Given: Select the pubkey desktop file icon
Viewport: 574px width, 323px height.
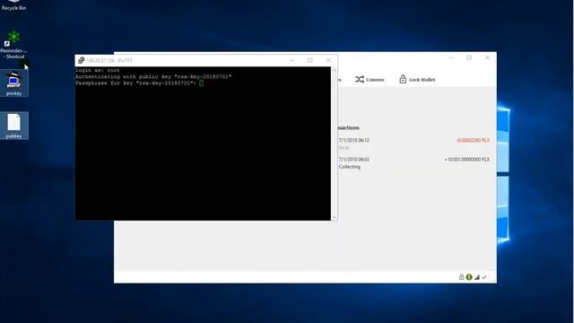Looking at the screenshot, I should (x=14, y=126).
